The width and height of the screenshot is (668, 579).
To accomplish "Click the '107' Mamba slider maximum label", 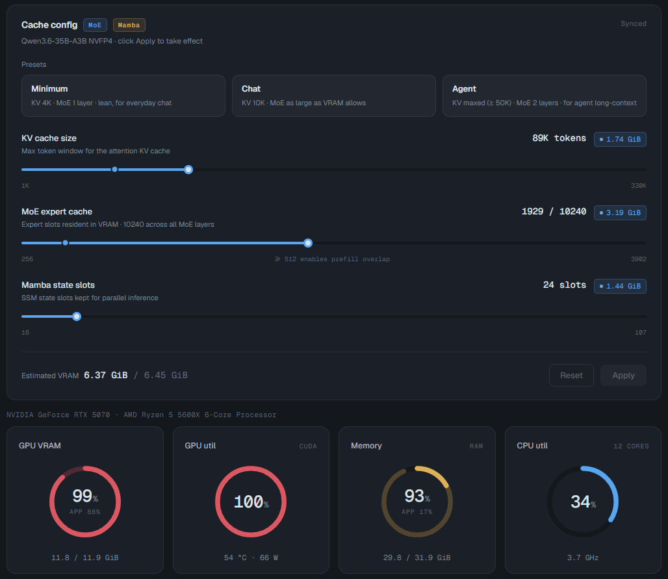I will pos(640,332).
